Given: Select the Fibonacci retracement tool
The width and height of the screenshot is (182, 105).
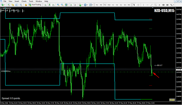Looking at the screenshot, I should pos(156,5).
